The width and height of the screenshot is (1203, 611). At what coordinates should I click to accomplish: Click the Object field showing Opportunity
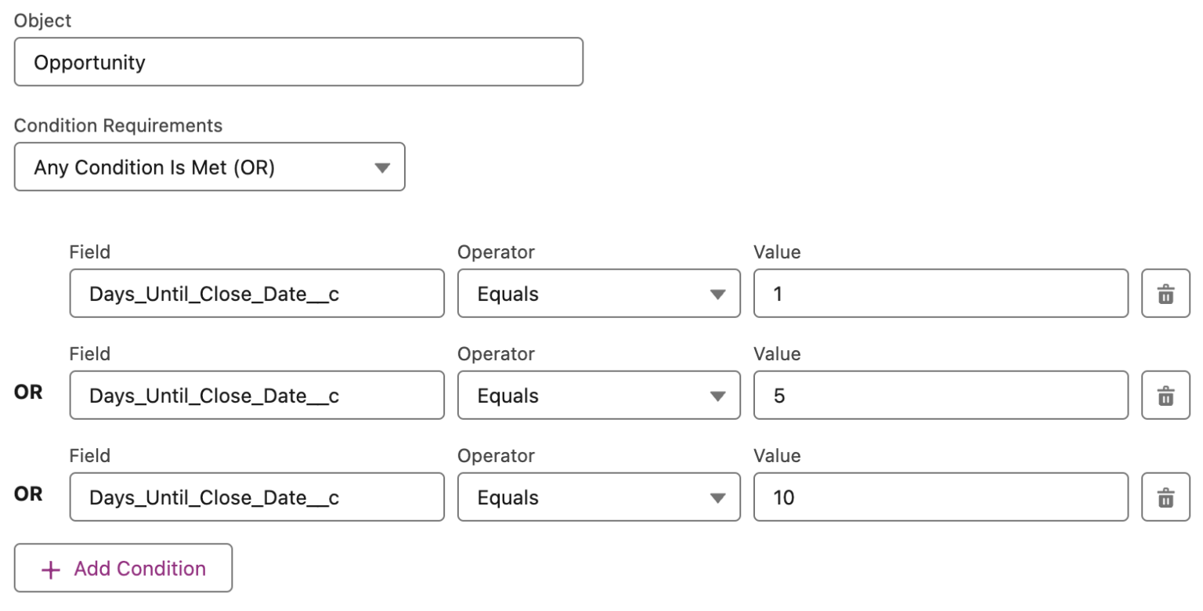[x=298, y=62]
